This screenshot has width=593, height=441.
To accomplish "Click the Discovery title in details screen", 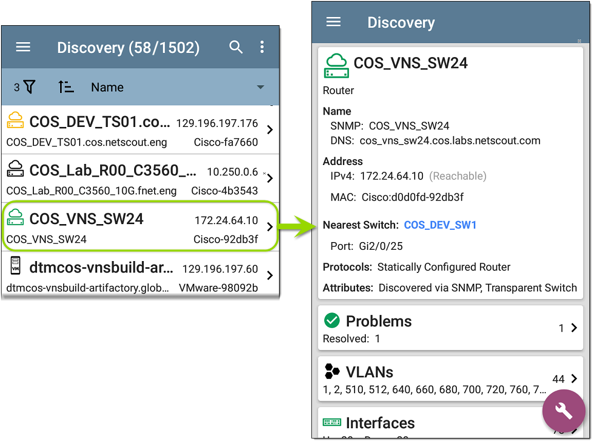I will (401, 22).
